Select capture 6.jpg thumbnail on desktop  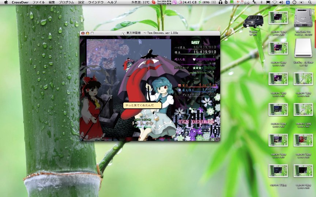pyautogui.click(x=278, y=48)
